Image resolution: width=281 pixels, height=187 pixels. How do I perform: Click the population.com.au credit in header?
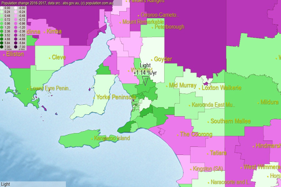(99, 3)
